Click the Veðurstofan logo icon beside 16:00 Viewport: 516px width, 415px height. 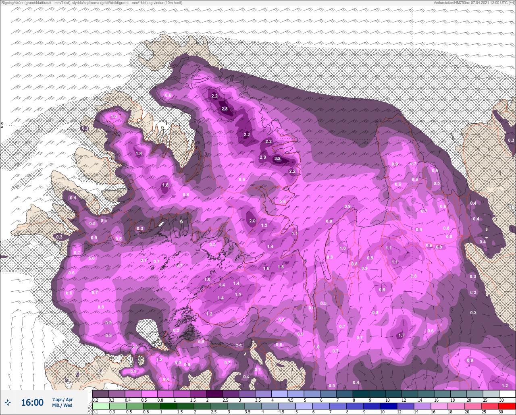coord(8,402)
